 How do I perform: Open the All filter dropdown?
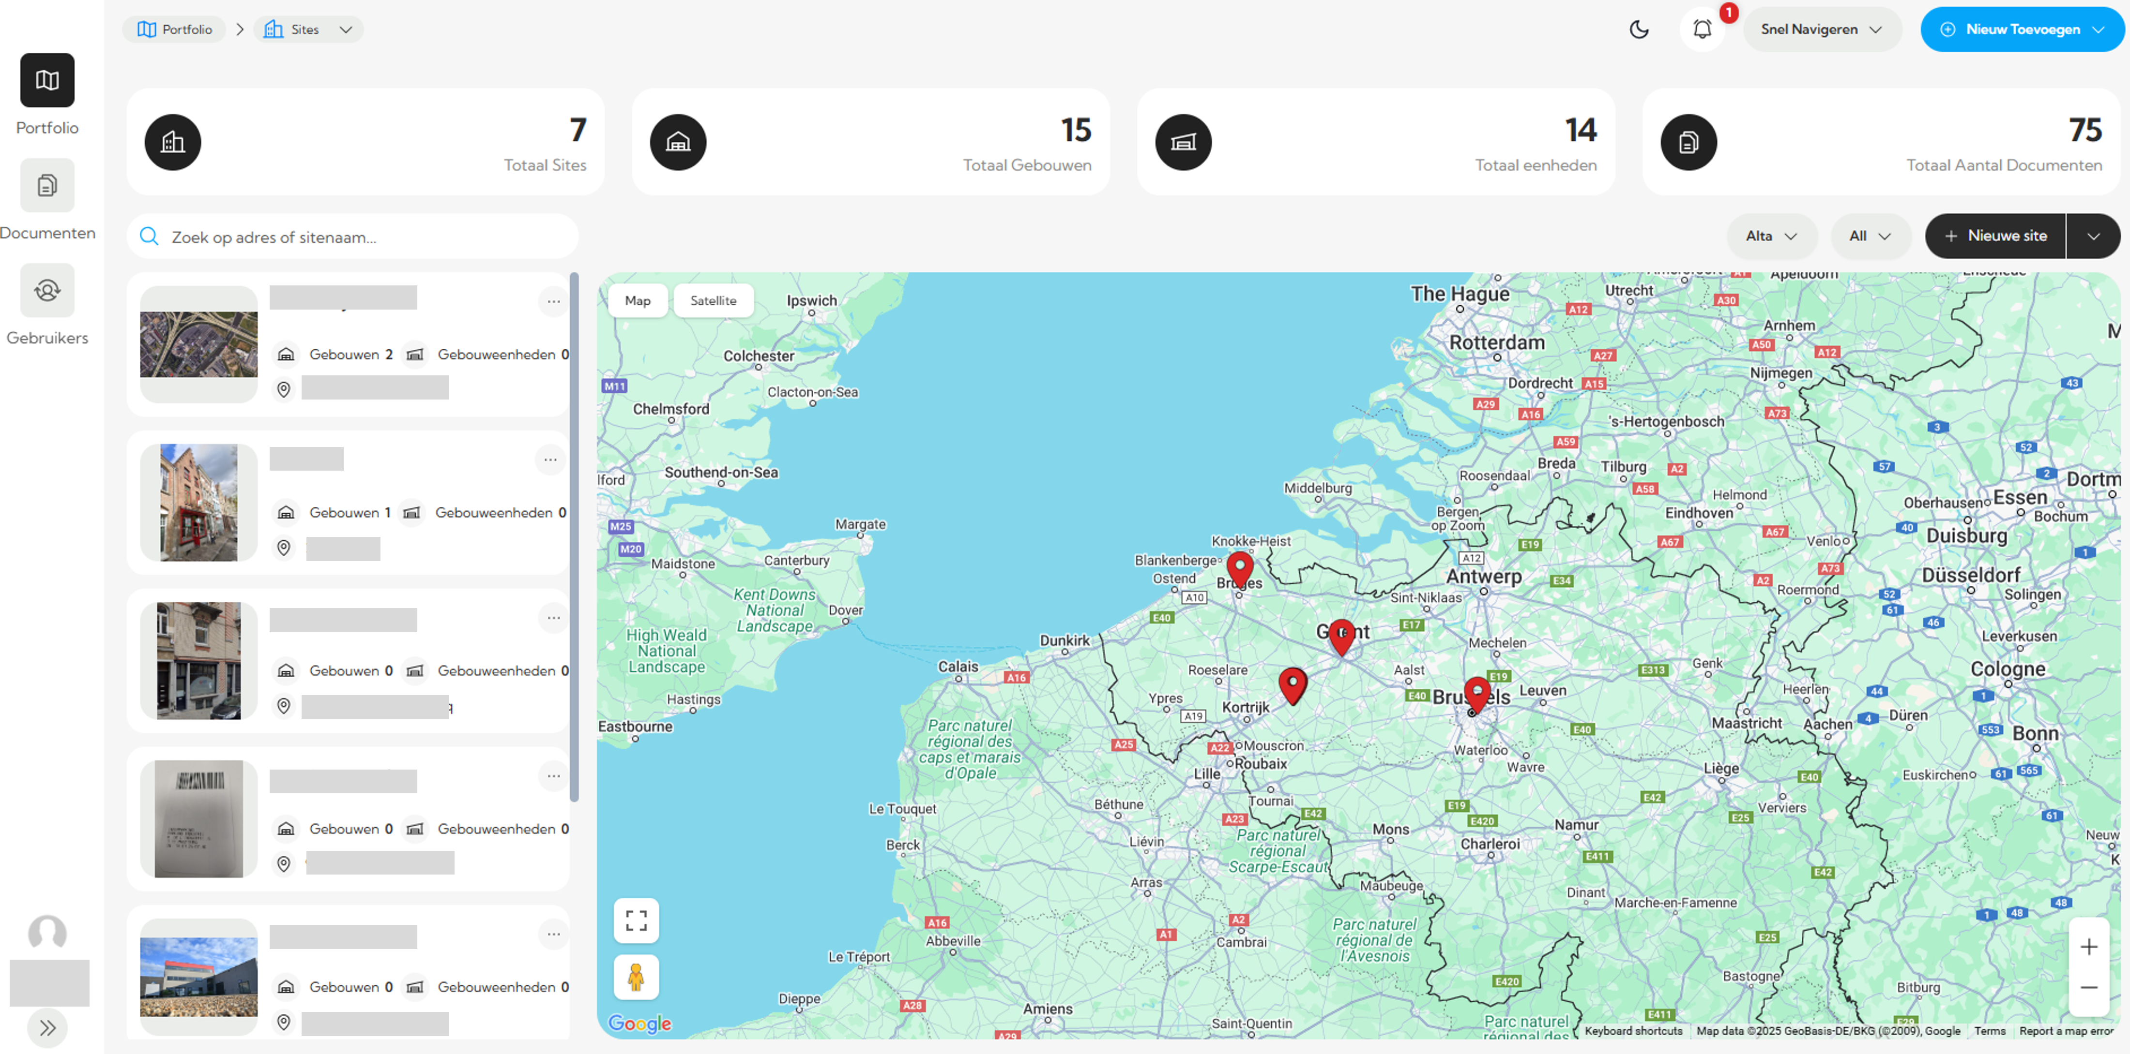[x=1870, y=236]
